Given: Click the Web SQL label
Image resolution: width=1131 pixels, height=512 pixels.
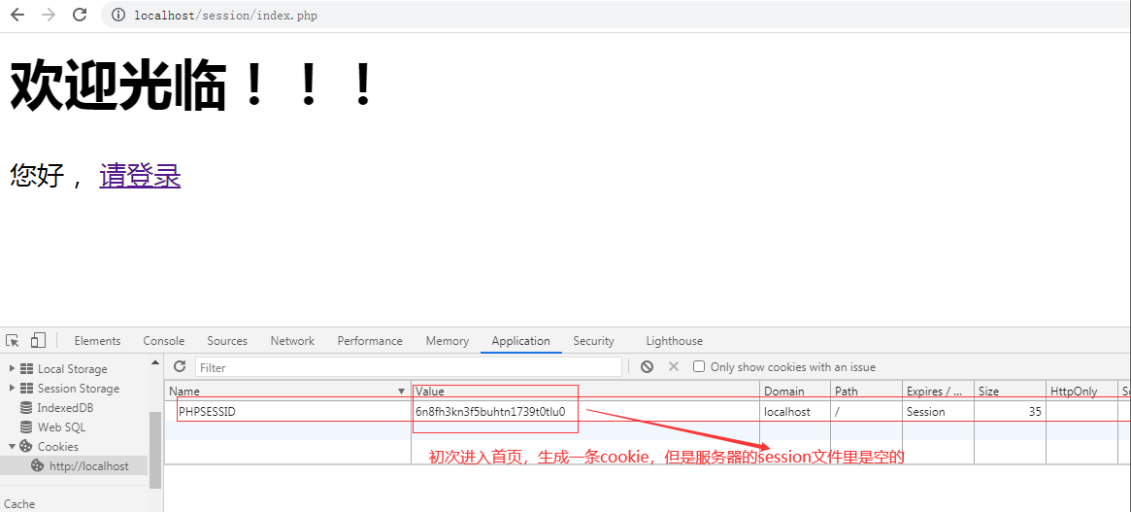Looking at the screenshot, I should coord(61,427).
